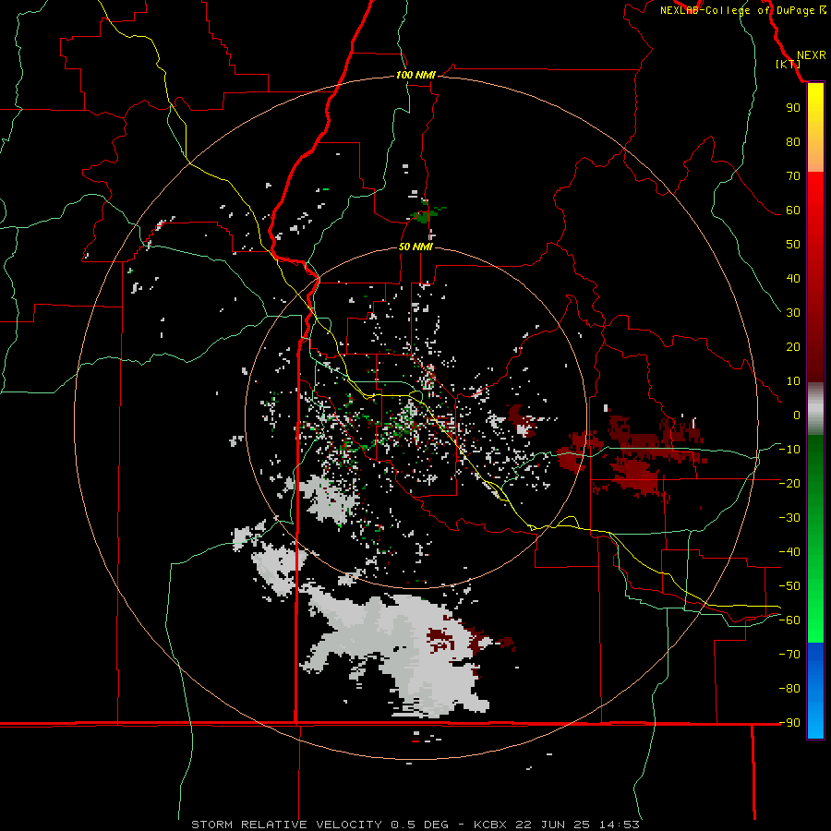Click the -10 value on the velocity scale

pos(789,450)
